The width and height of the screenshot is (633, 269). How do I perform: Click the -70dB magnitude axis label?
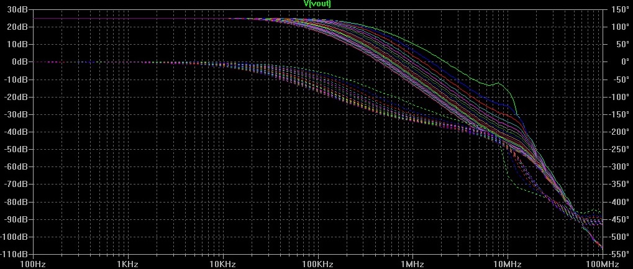tap(16, 185)
